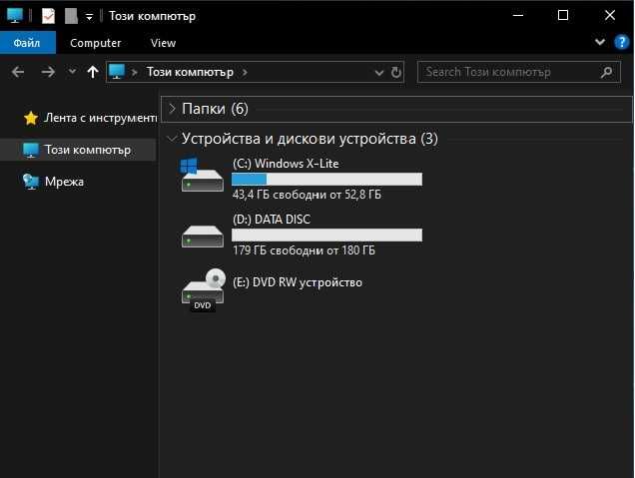Expand the chevron after Този компютър breadcrumb
Image resolution: width=635 pixels, height=478 pixels.
(245, 73)
